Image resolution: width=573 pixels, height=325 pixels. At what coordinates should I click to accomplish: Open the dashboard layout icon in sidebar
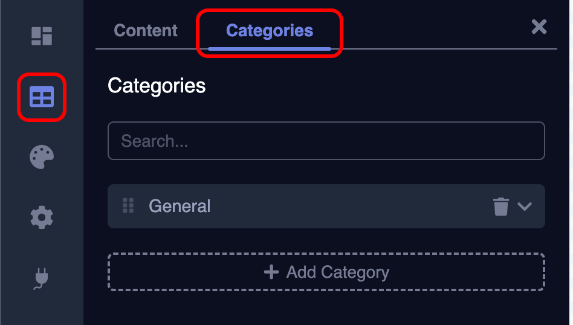pos(42,36)
